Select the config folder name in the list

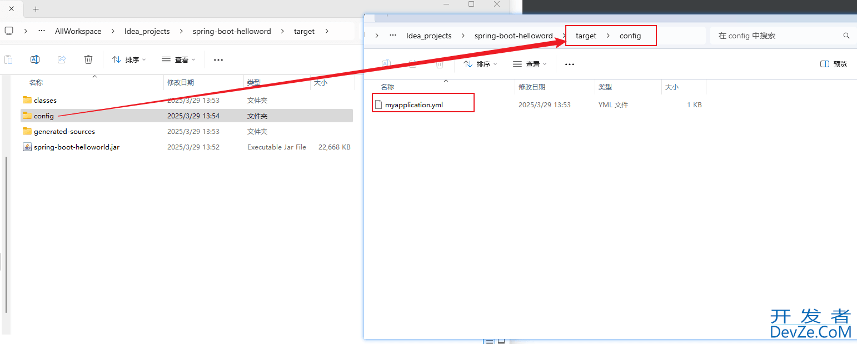[x=44, y=116]
